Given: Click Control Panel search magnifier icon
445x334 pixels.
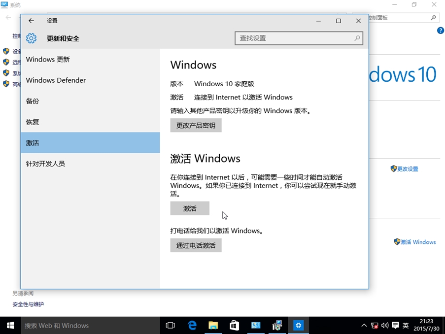Looking at the screenshot, I should pyautogui.click(x=433, y=18).
